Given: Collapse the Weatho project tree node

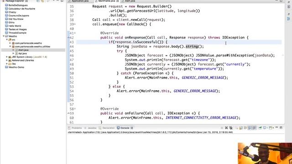Looking at the screenshot, I should [x=4, y=36].
